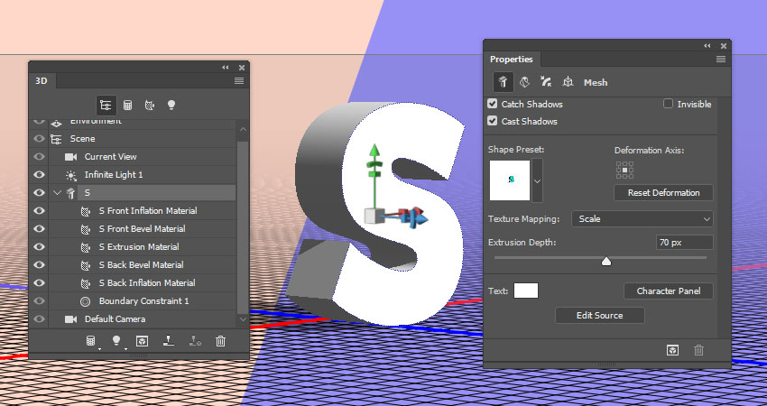Open the Coordinates properties icon
Image resolution: width=767 pixels, height=406 pixels.
click(x=568, y=82)
